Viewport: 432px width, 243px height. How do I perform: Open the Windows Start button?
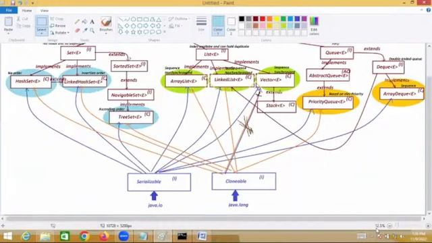pos(7,236)
